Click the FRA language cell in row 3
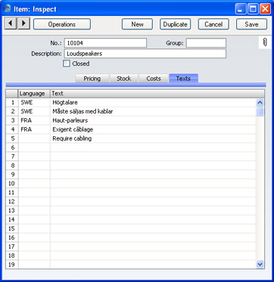Viewport: 274px width, 282px height. (34, 120)
